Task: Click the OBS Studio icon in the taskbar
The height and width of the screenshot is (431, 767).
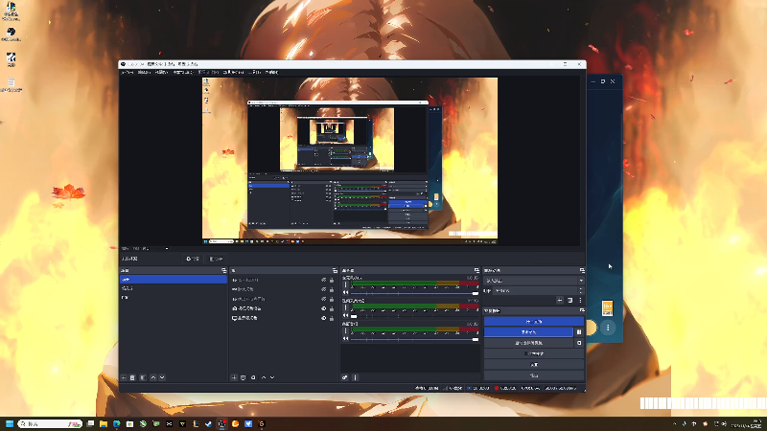Action: click(221, 423)
